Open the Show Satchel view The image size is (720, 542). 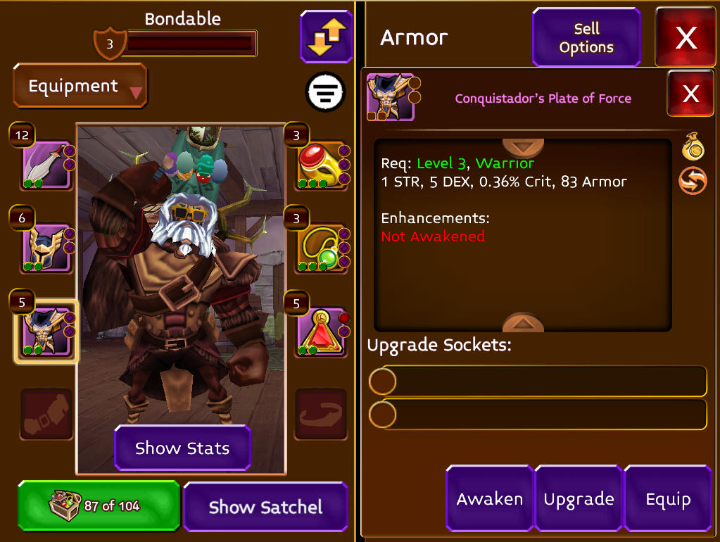265,507
